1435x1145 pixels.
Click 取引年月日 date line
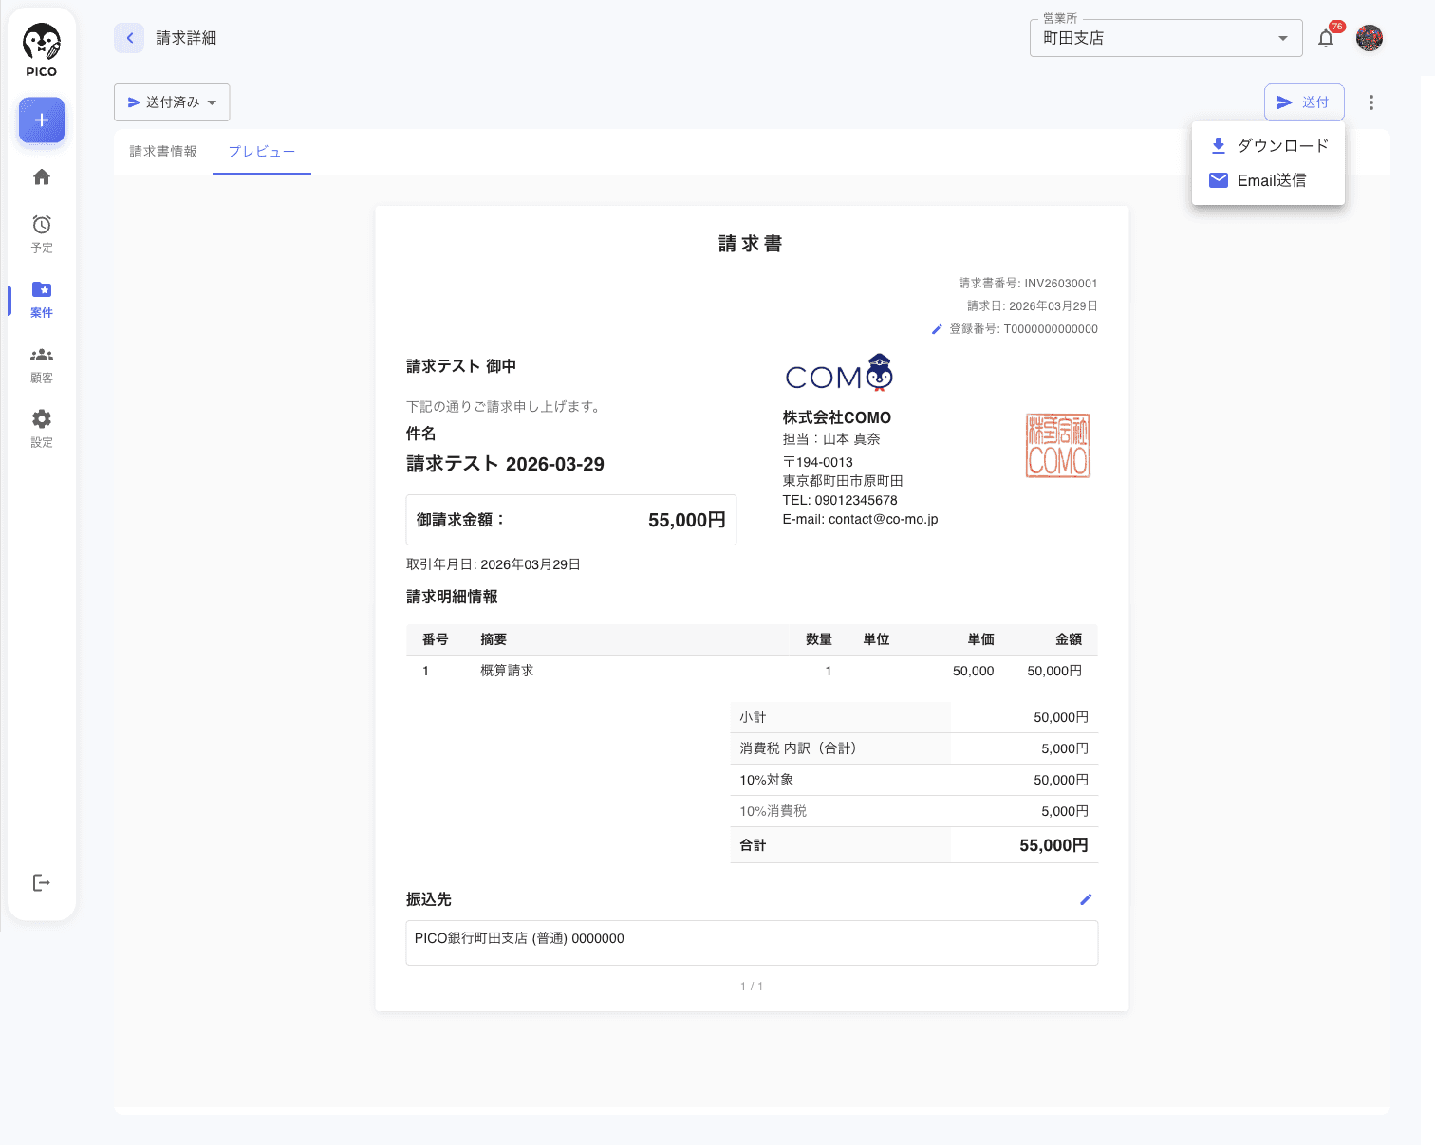(x=494, y=564)
